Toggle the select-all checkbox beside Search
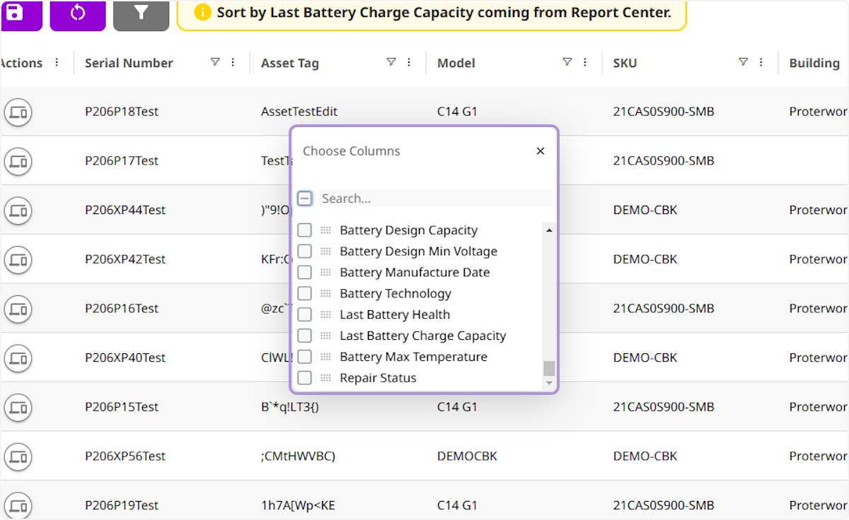The height and width of the screenshot is (520, 849). [304, 199]
